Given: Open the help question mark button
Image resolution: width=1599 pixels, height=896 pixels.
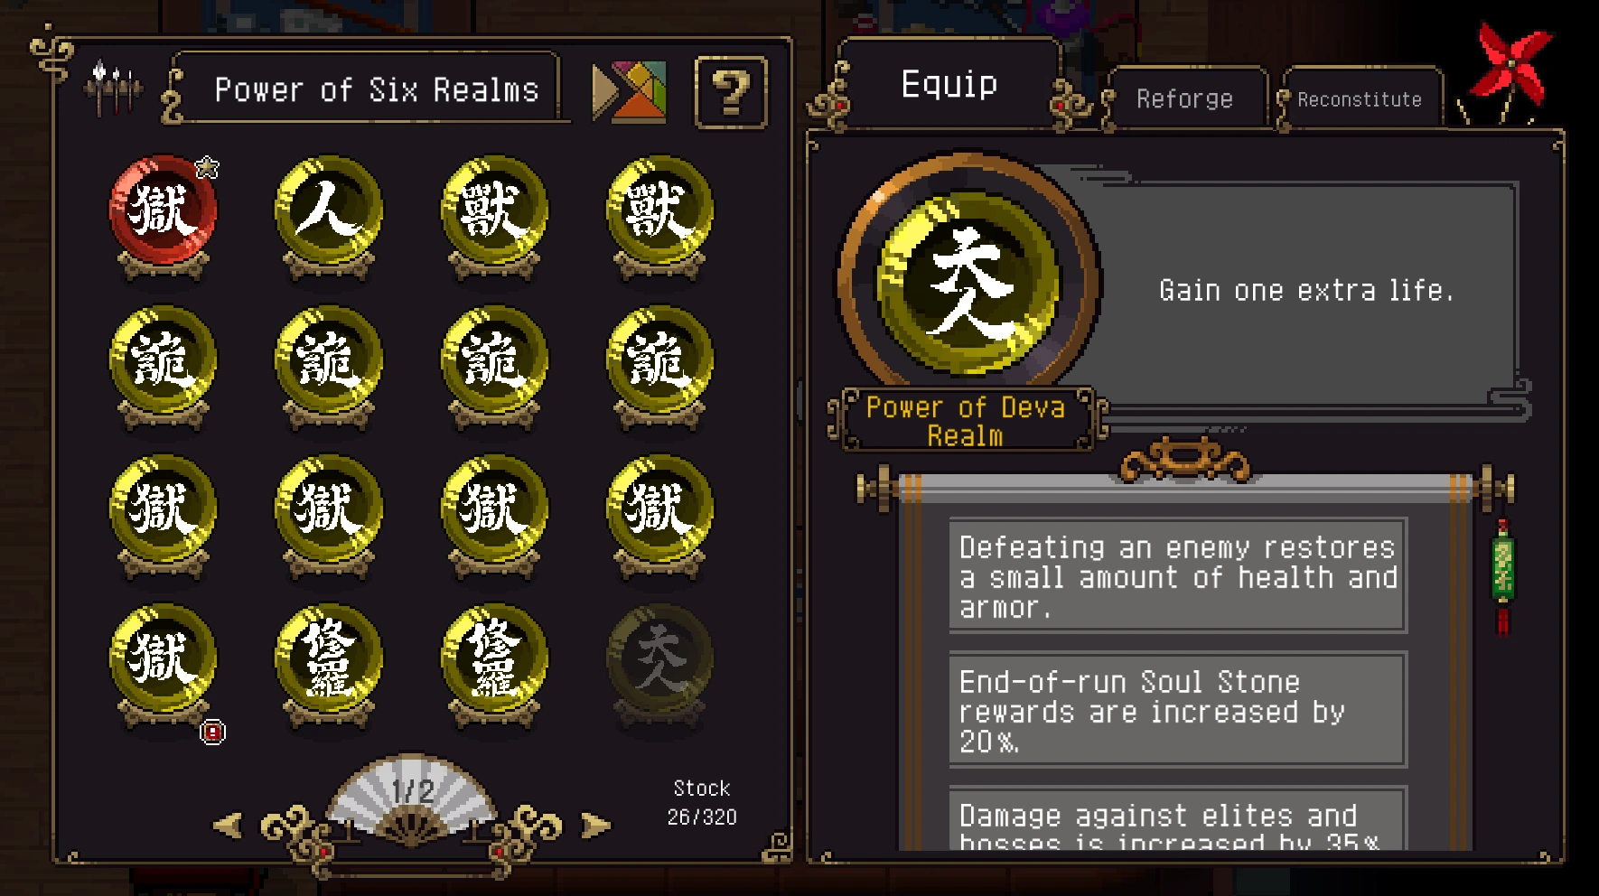Looking at the screenshot, I should click(731, 92).
